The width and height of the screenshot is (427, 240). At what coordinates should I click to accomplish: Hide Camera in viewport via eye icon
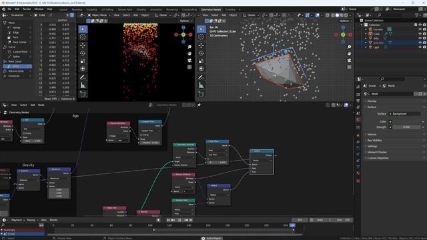(420, 29)
